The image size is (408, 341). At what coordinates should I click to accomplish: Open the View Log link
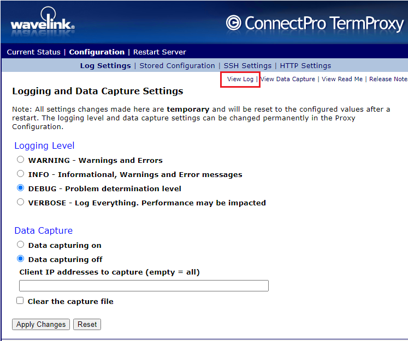pos(240,80)
